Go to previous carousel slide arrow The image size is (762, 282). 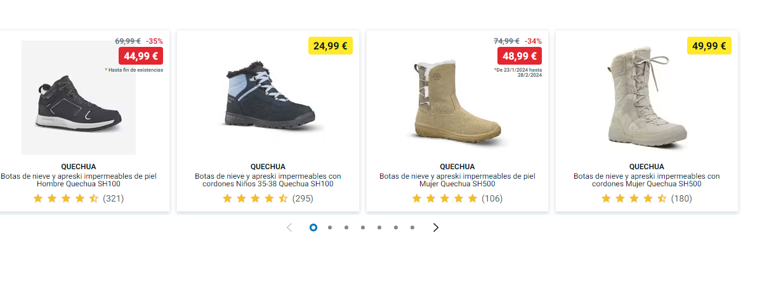[289, 228]
